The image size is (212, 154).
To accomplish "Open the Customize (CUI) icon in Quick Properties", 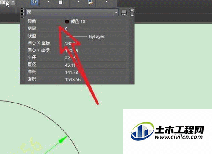I will (x=124, y=12).
